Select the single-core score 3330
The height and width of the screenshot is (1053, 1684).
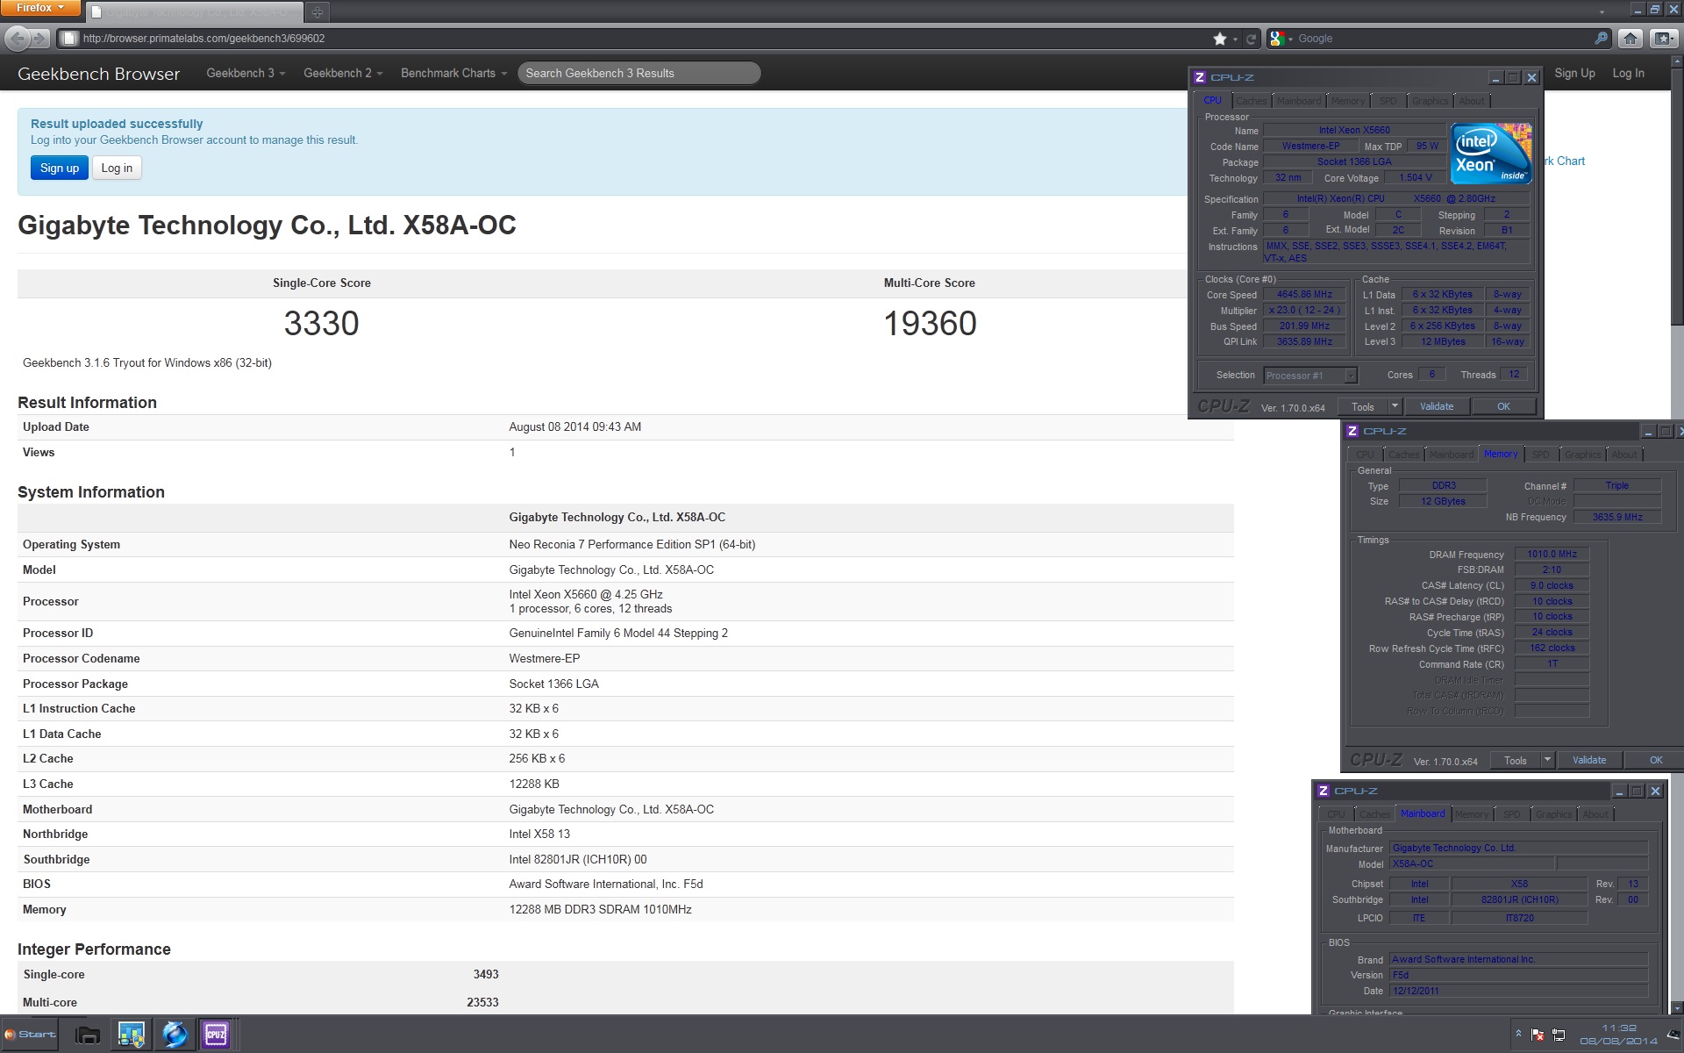pos(321,323)
